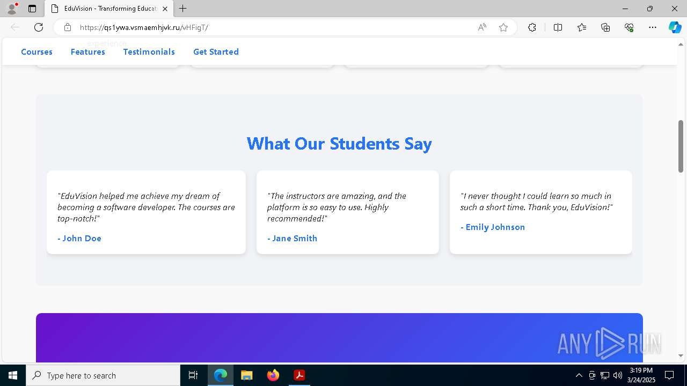
Task: Open Browser essentials icon
Action: point(629,27)
